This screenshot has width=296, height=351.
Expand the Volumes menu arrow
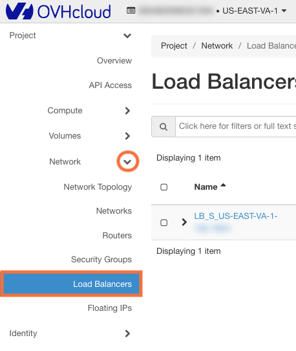pyautogui.click(x=127, y=136)
